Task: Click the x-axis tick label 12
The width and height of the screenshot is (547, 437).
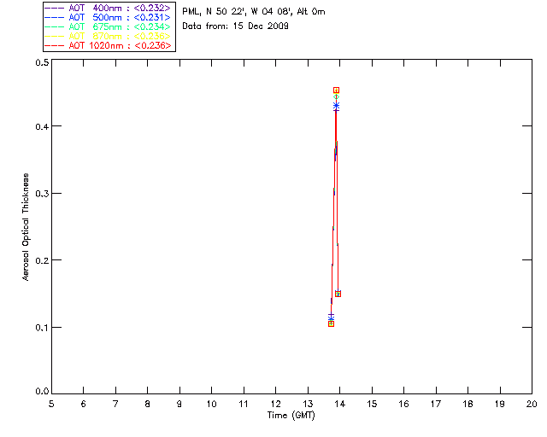Action: [x=275, y=404]
